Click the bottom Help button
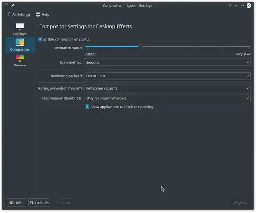257x213 pixels. (15, 203)
